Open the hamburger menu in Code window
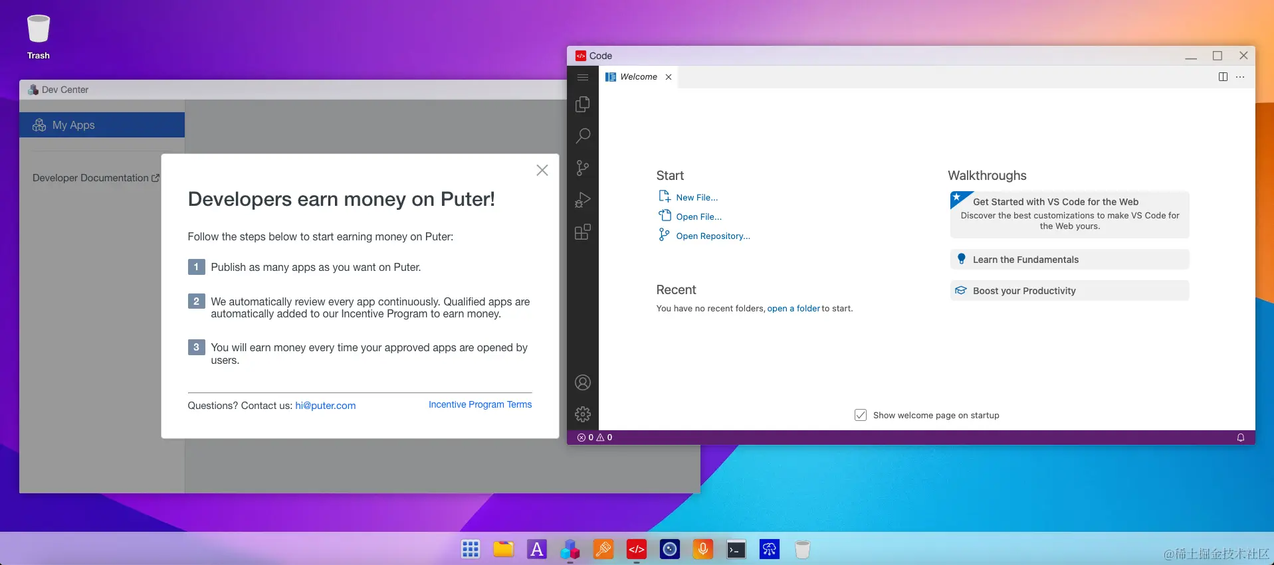Viewport: 1274px width, 565px height. [582, 77]
